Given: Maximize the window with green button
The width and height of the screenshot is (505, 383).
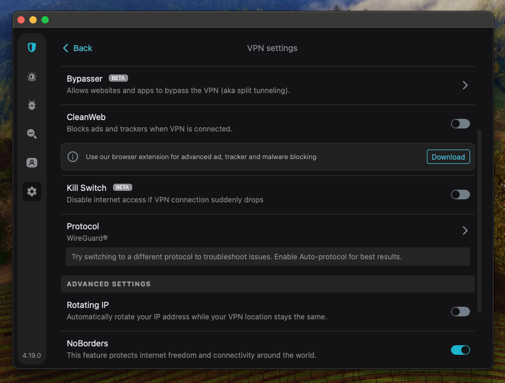Looking at the screenshot, I should (45, 20).
